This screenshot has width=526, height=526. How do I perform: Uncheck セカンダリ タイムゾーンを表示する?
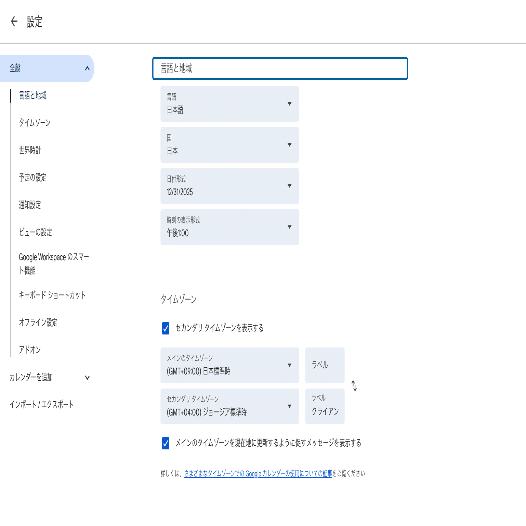(166, 328)
